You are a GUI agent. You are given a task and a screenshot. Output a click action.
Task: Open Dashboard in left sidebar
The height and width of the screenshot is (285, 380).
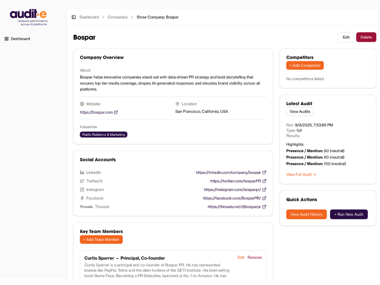point(20,39)
